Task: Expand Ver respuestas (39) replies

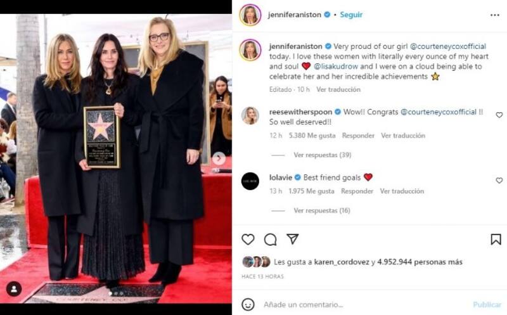Action: tap(323, 155)
